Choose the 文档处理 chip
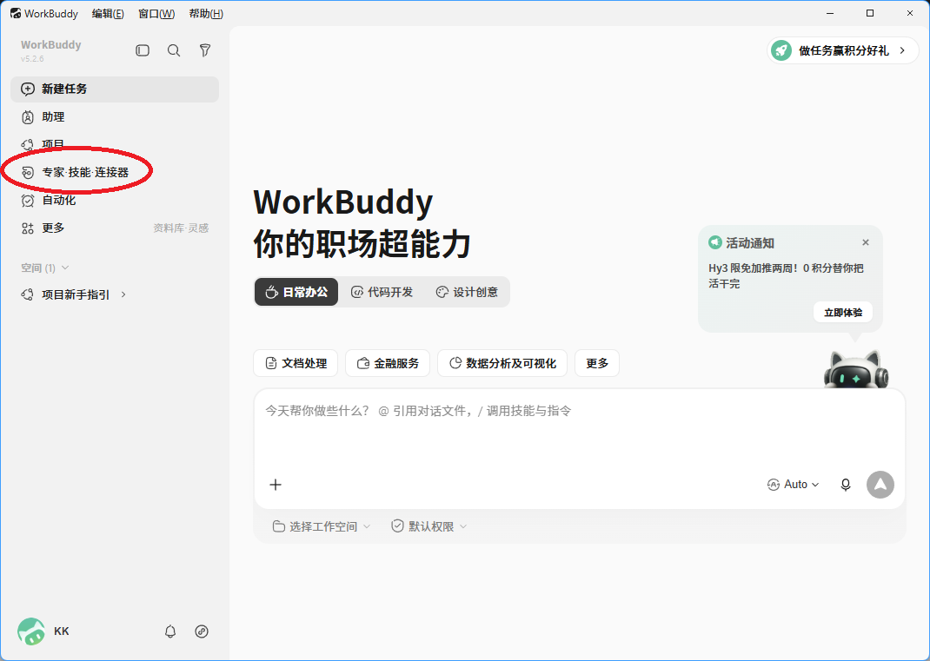Viewport: 930px width, 661px height. (x=296, y=363)
